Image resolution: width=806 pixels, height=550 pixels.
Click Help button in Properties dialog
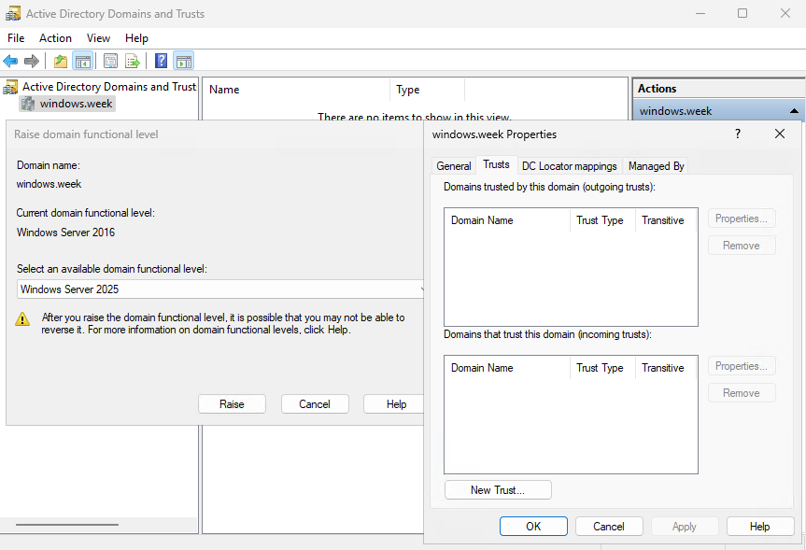click(759, 527)
